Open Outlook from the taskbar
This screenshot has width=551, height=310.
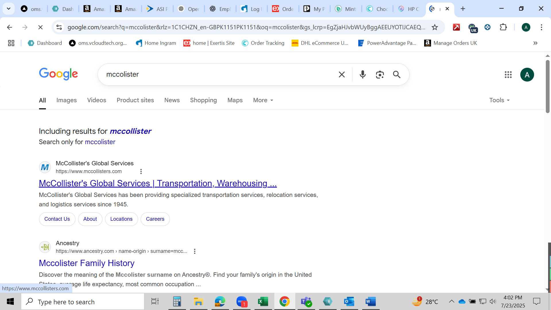coord(349,302)
